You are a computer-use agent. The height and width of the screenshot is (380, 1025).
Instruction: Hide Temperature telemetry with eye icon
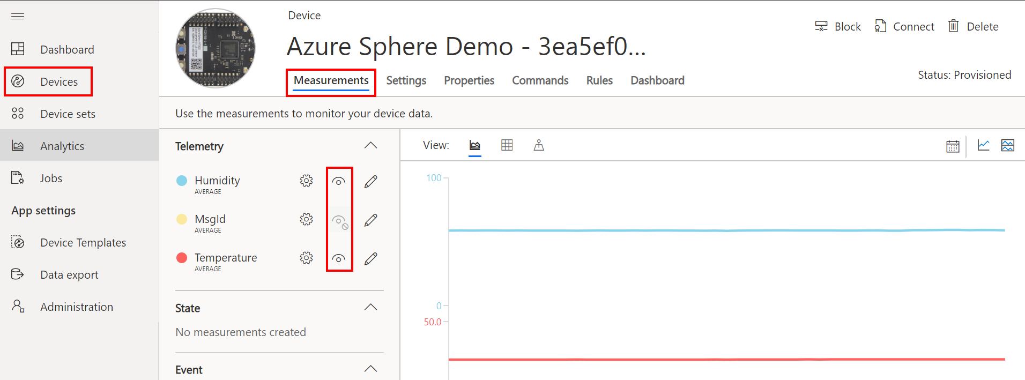coord(338,259)
